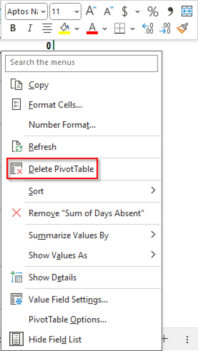The width and height of the screenshot is (198, 351).
Task: Apply the Comma Style format
Action: click(x=169, y=11)
